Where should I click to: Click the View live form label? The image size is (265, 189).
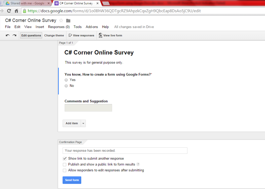pyautogui.click(x=113, y=36)
